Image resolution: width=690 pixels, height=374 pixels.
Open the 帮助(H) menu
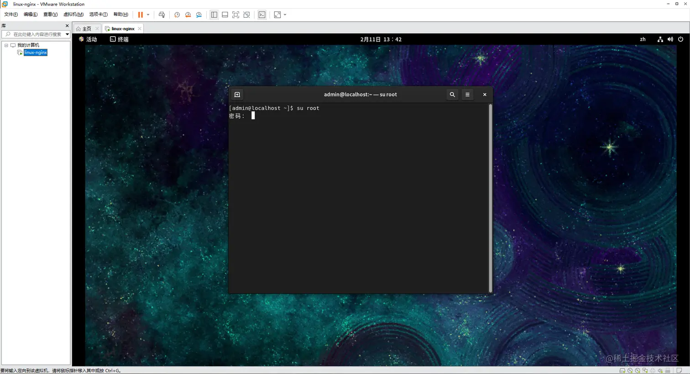pos(120,15)
